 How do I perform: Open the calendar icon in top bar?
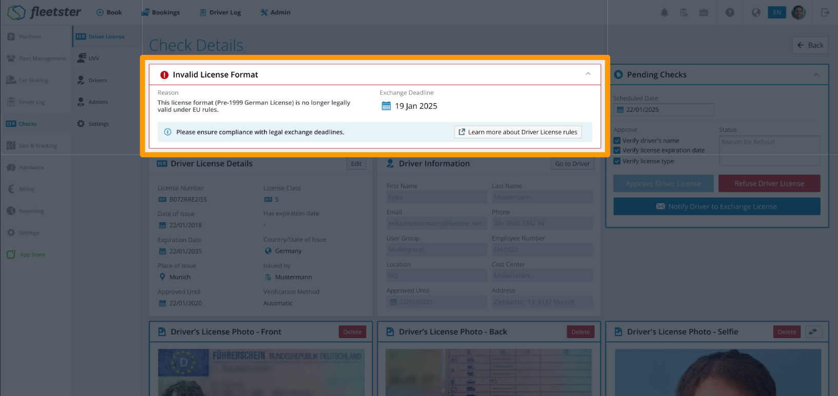pyautogui.click(x=703, y=12)
